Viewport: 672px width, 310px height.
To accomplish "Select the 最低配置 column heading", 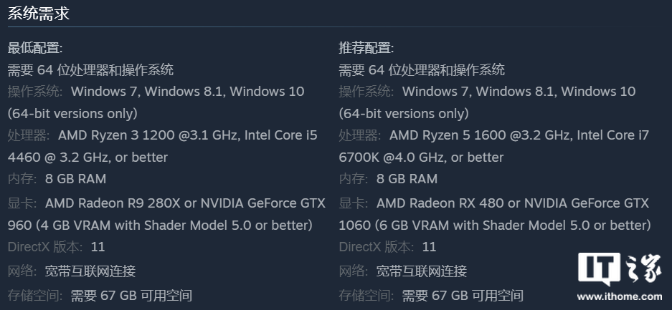I will [35, 48].
